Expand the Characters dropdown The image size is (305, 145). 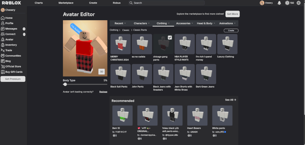click(x=141, y=23)
